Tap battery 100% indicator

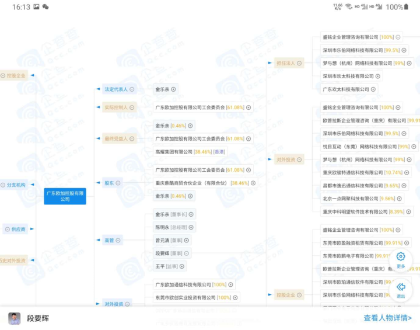tap(397, 7)
